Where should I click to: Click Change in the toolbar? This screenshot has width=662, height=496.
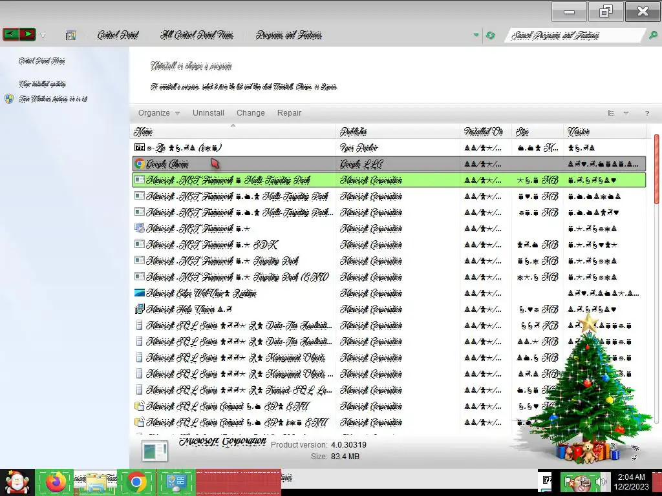click(x=250, y=113)
